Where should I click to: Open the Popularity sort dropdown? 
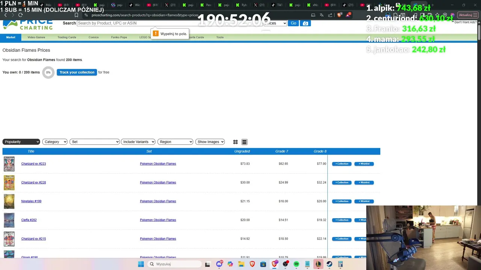(x=21, y=142)
